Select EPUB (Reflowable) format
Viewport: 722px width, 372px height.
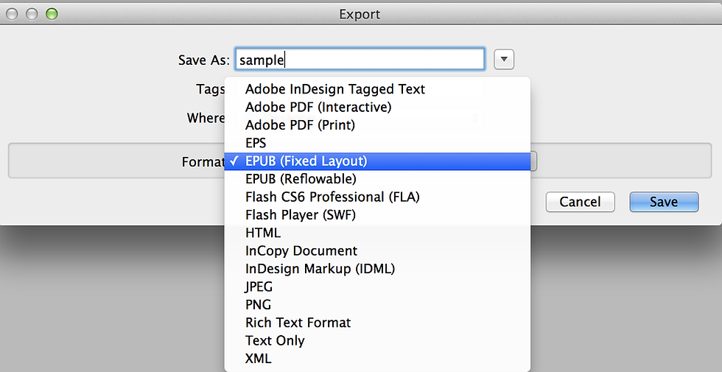click(377, 178)
